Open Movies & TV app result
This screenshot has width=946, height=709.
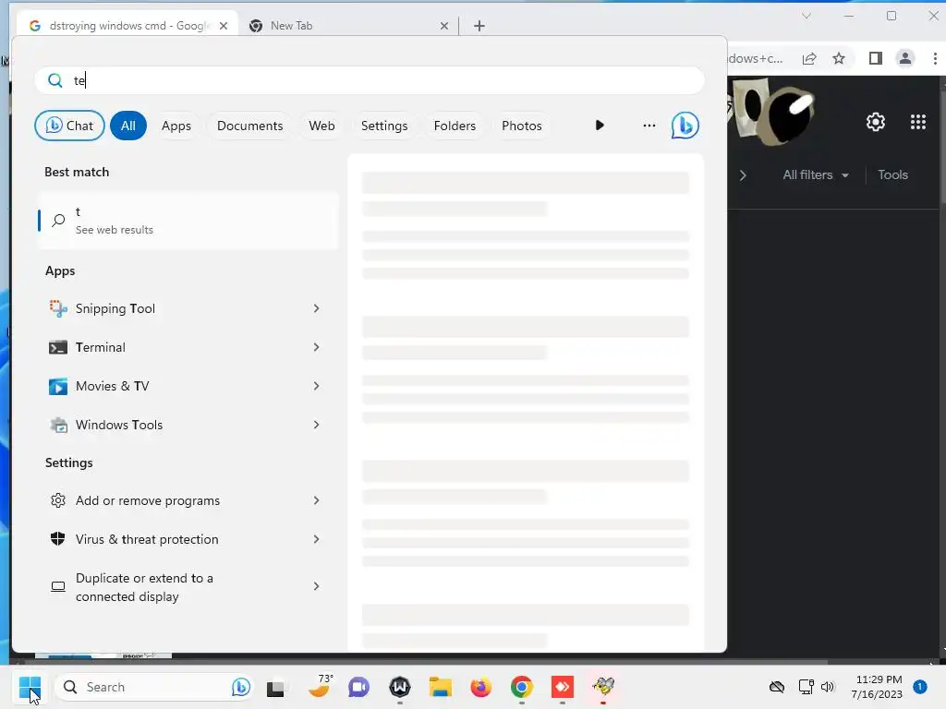pos(188,386)
